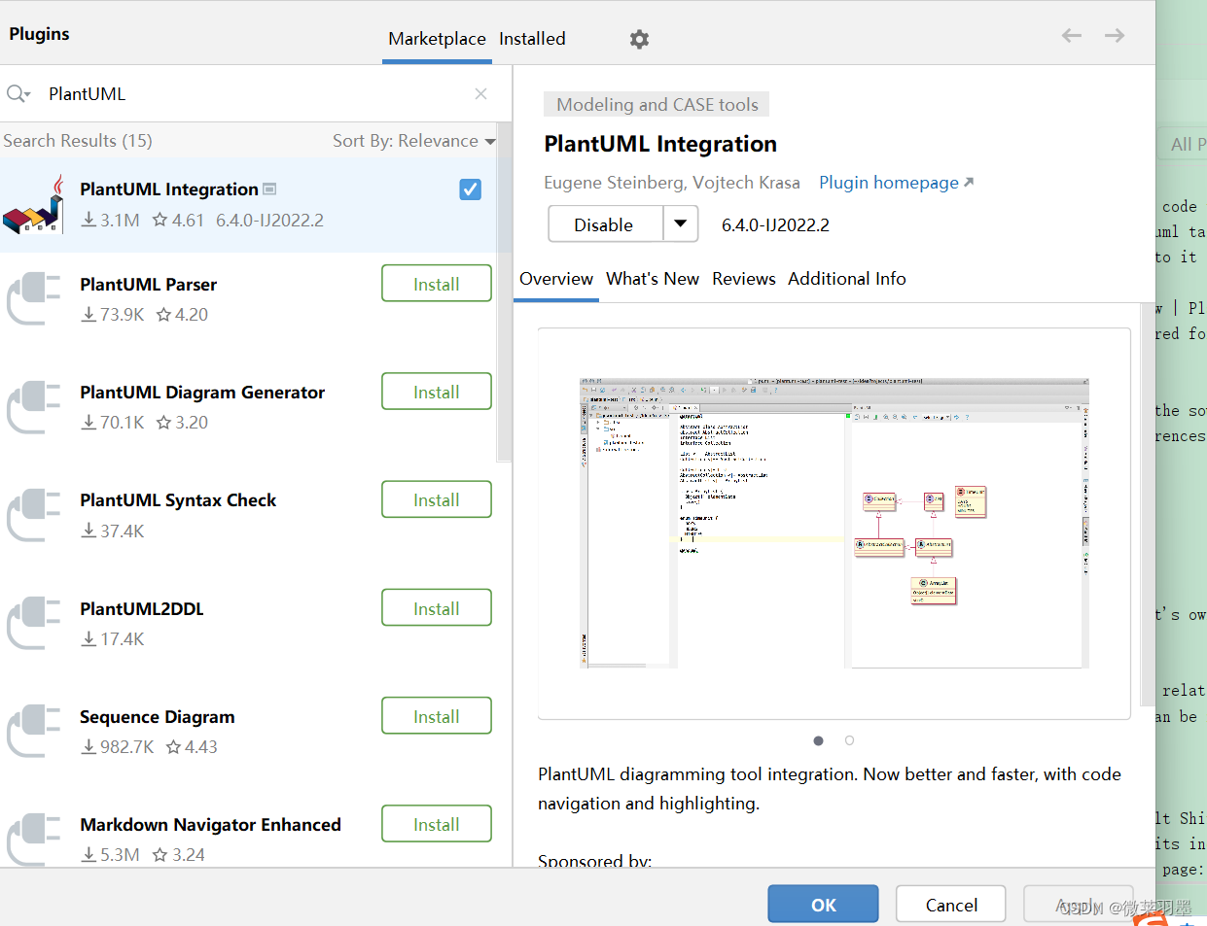Click PlantUML Integration 3.1M downloads count
The image size is (1207, 926).
coord(110,221)
